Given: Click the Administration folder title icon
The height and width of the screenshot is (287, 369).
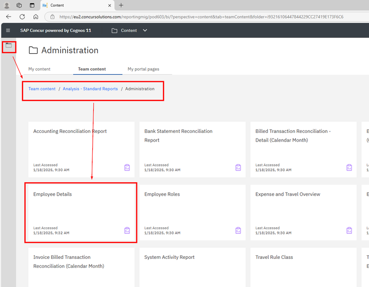Looking at the screenshot, I should [33, 50].
